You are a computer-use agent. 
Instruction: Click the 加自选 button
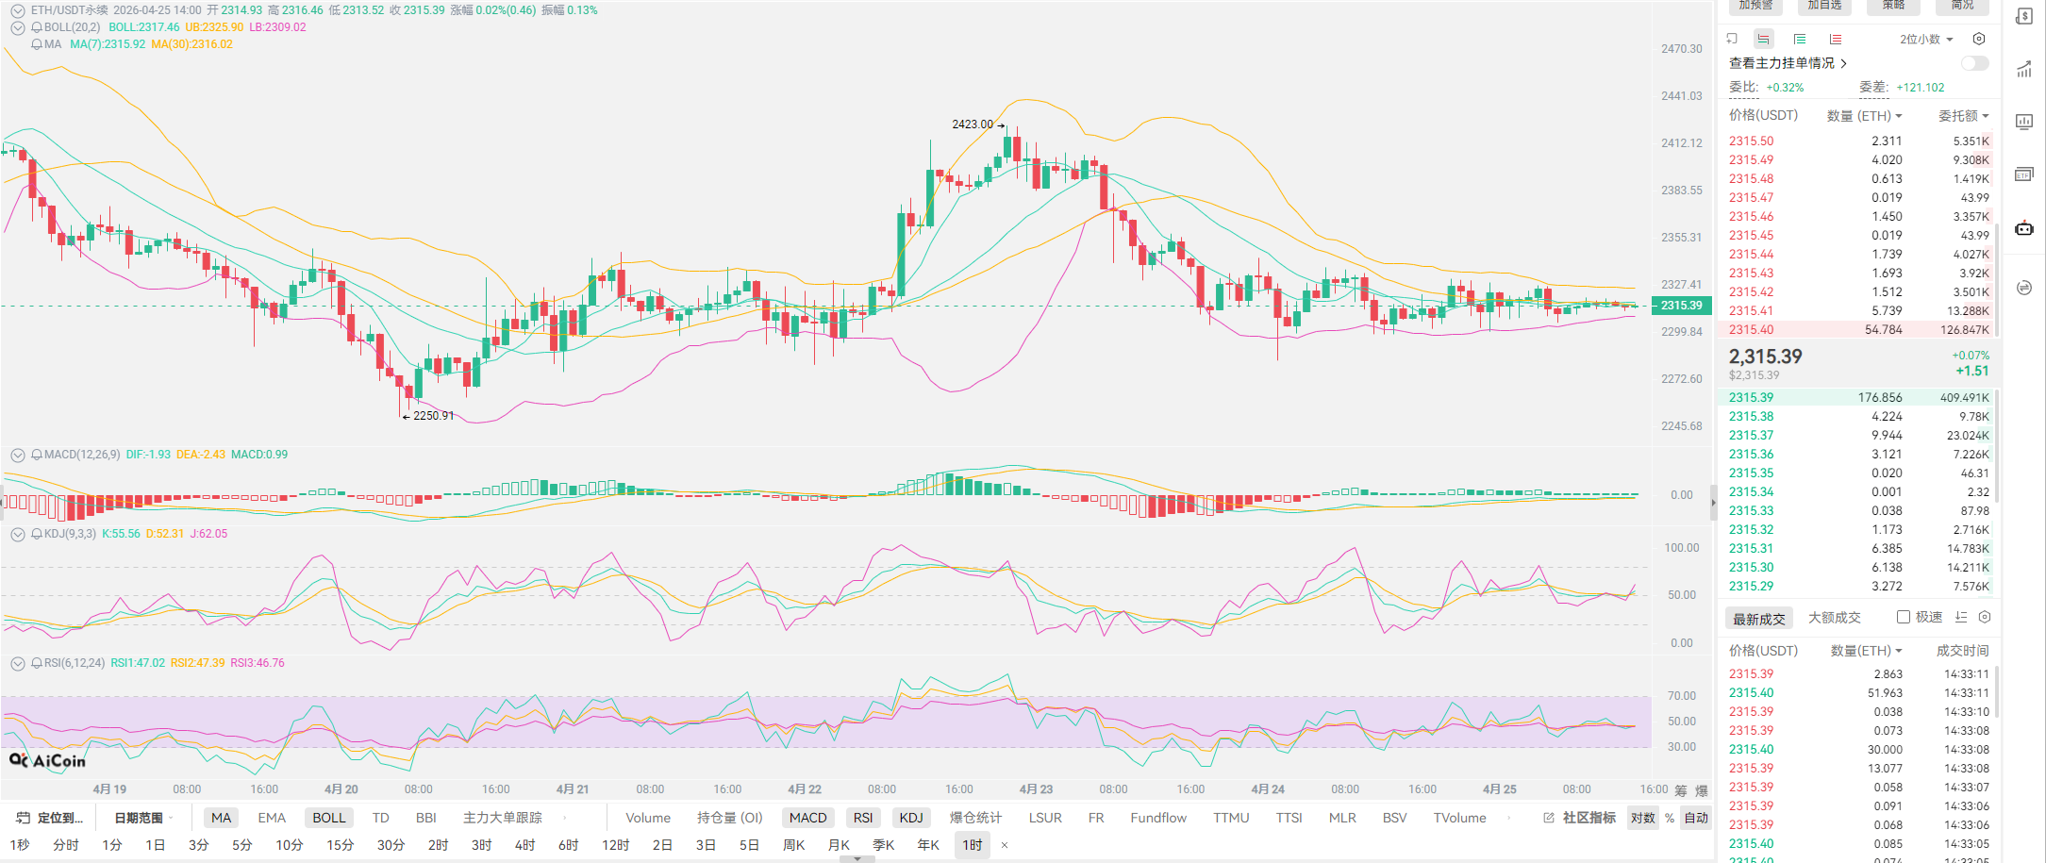coord(1824,6)
